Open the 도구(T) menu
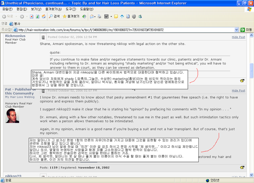Screen dimensions: 254x183 click(71, 9)
